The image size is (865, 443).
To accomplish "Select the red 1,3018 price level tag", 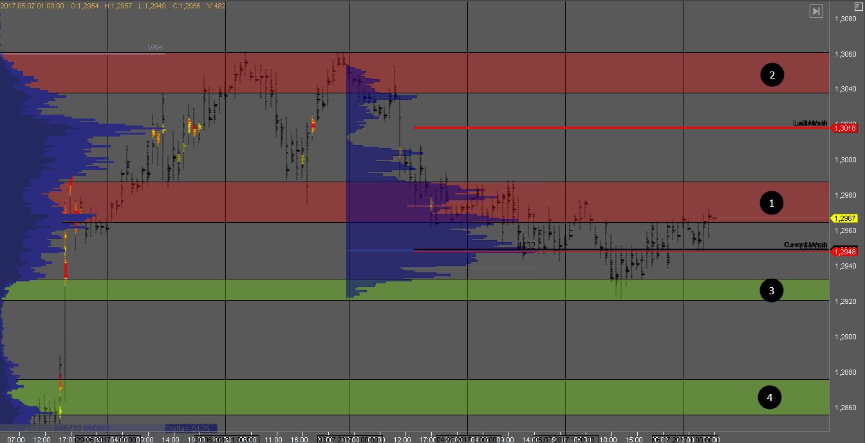I will pyautogui.click(x=844, y=129).
